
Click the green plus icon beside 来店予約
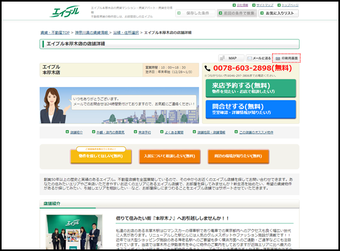pos(135,132)
